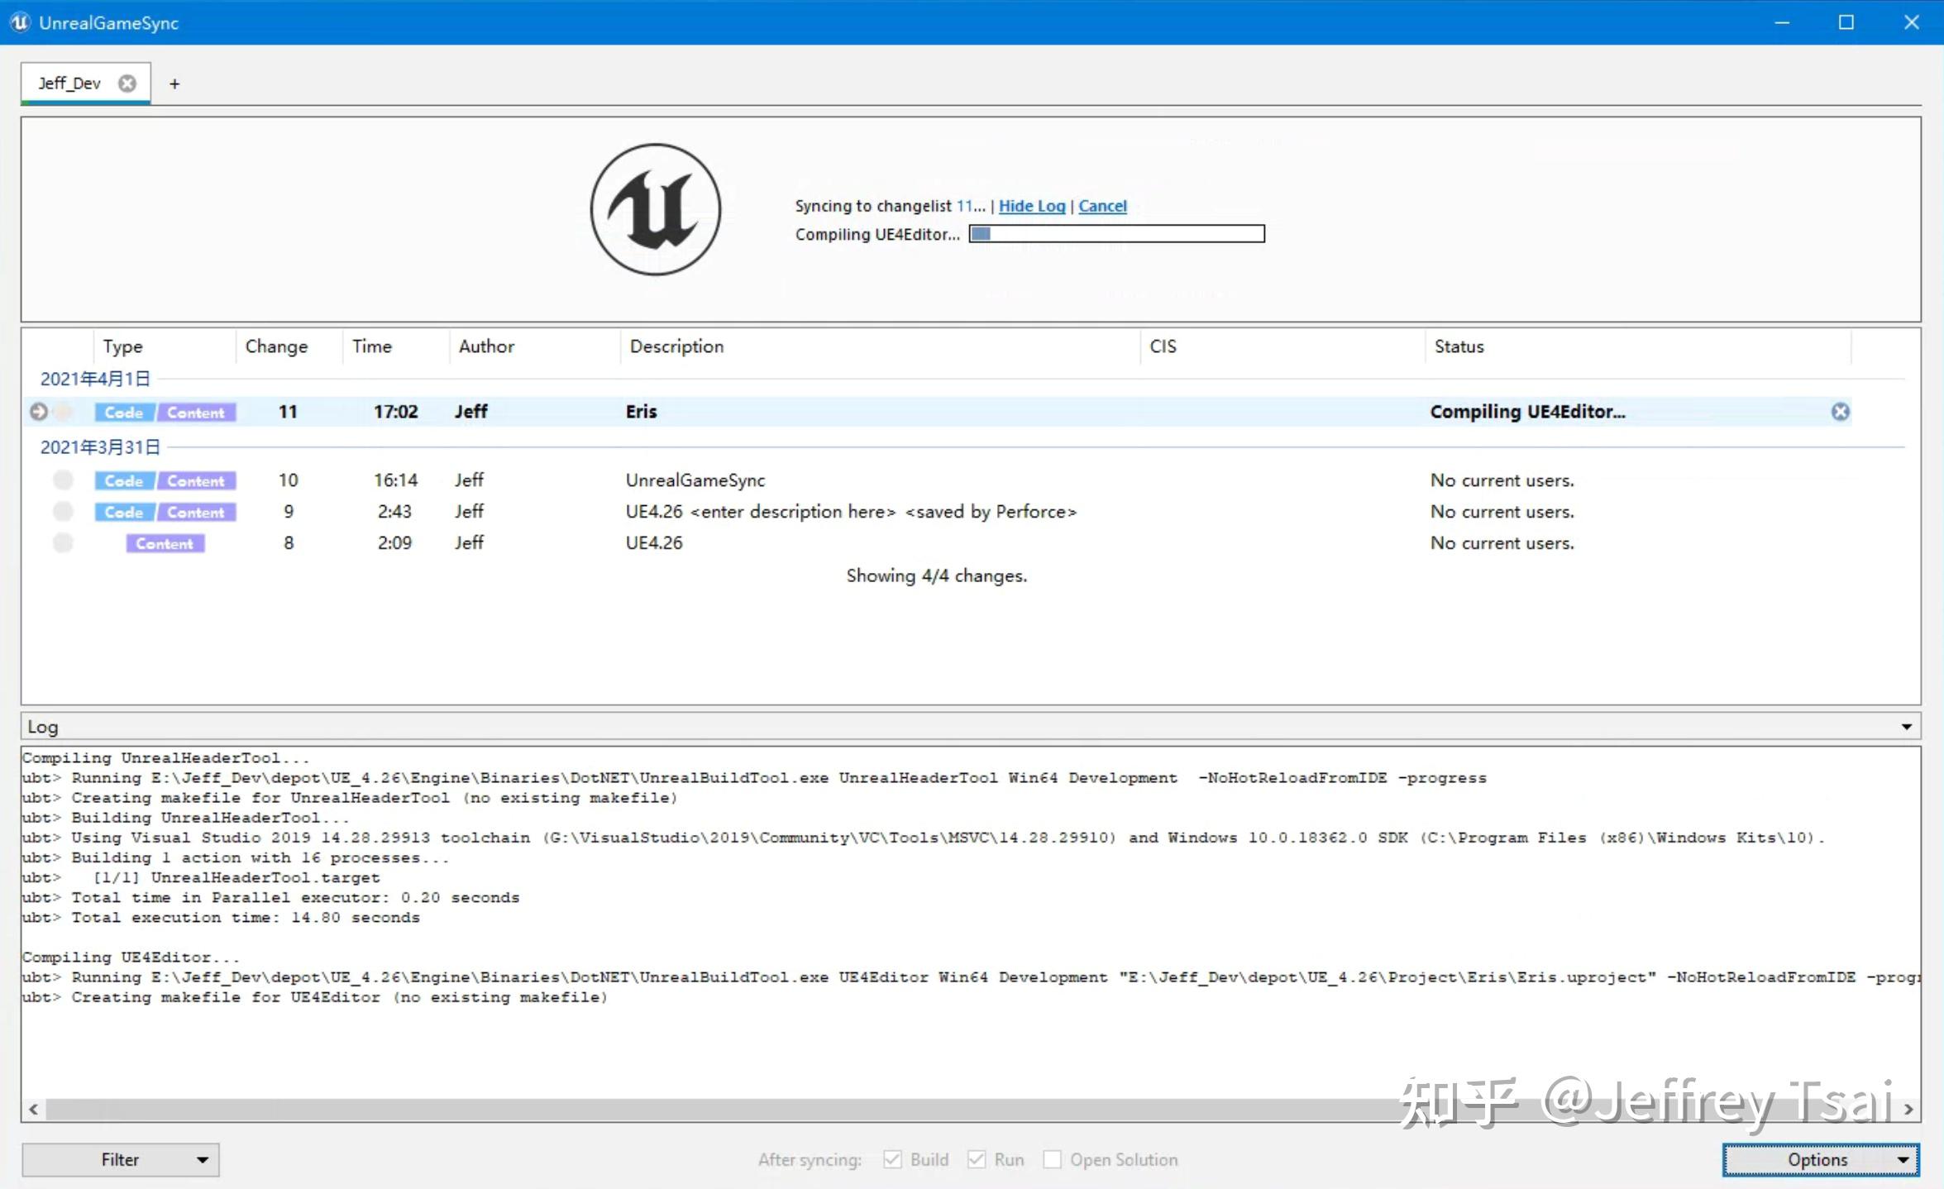Click the Unreal Engine logo in the status panel

coord(656,209)
